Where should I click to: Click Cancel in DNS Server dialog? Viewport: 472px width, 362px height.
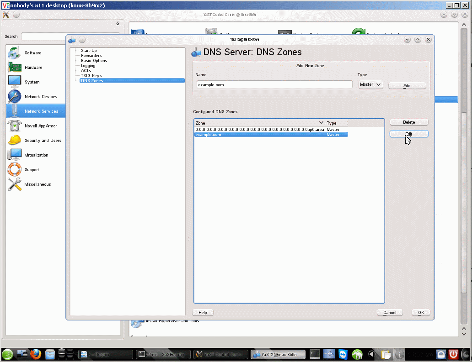coord(390,312)
